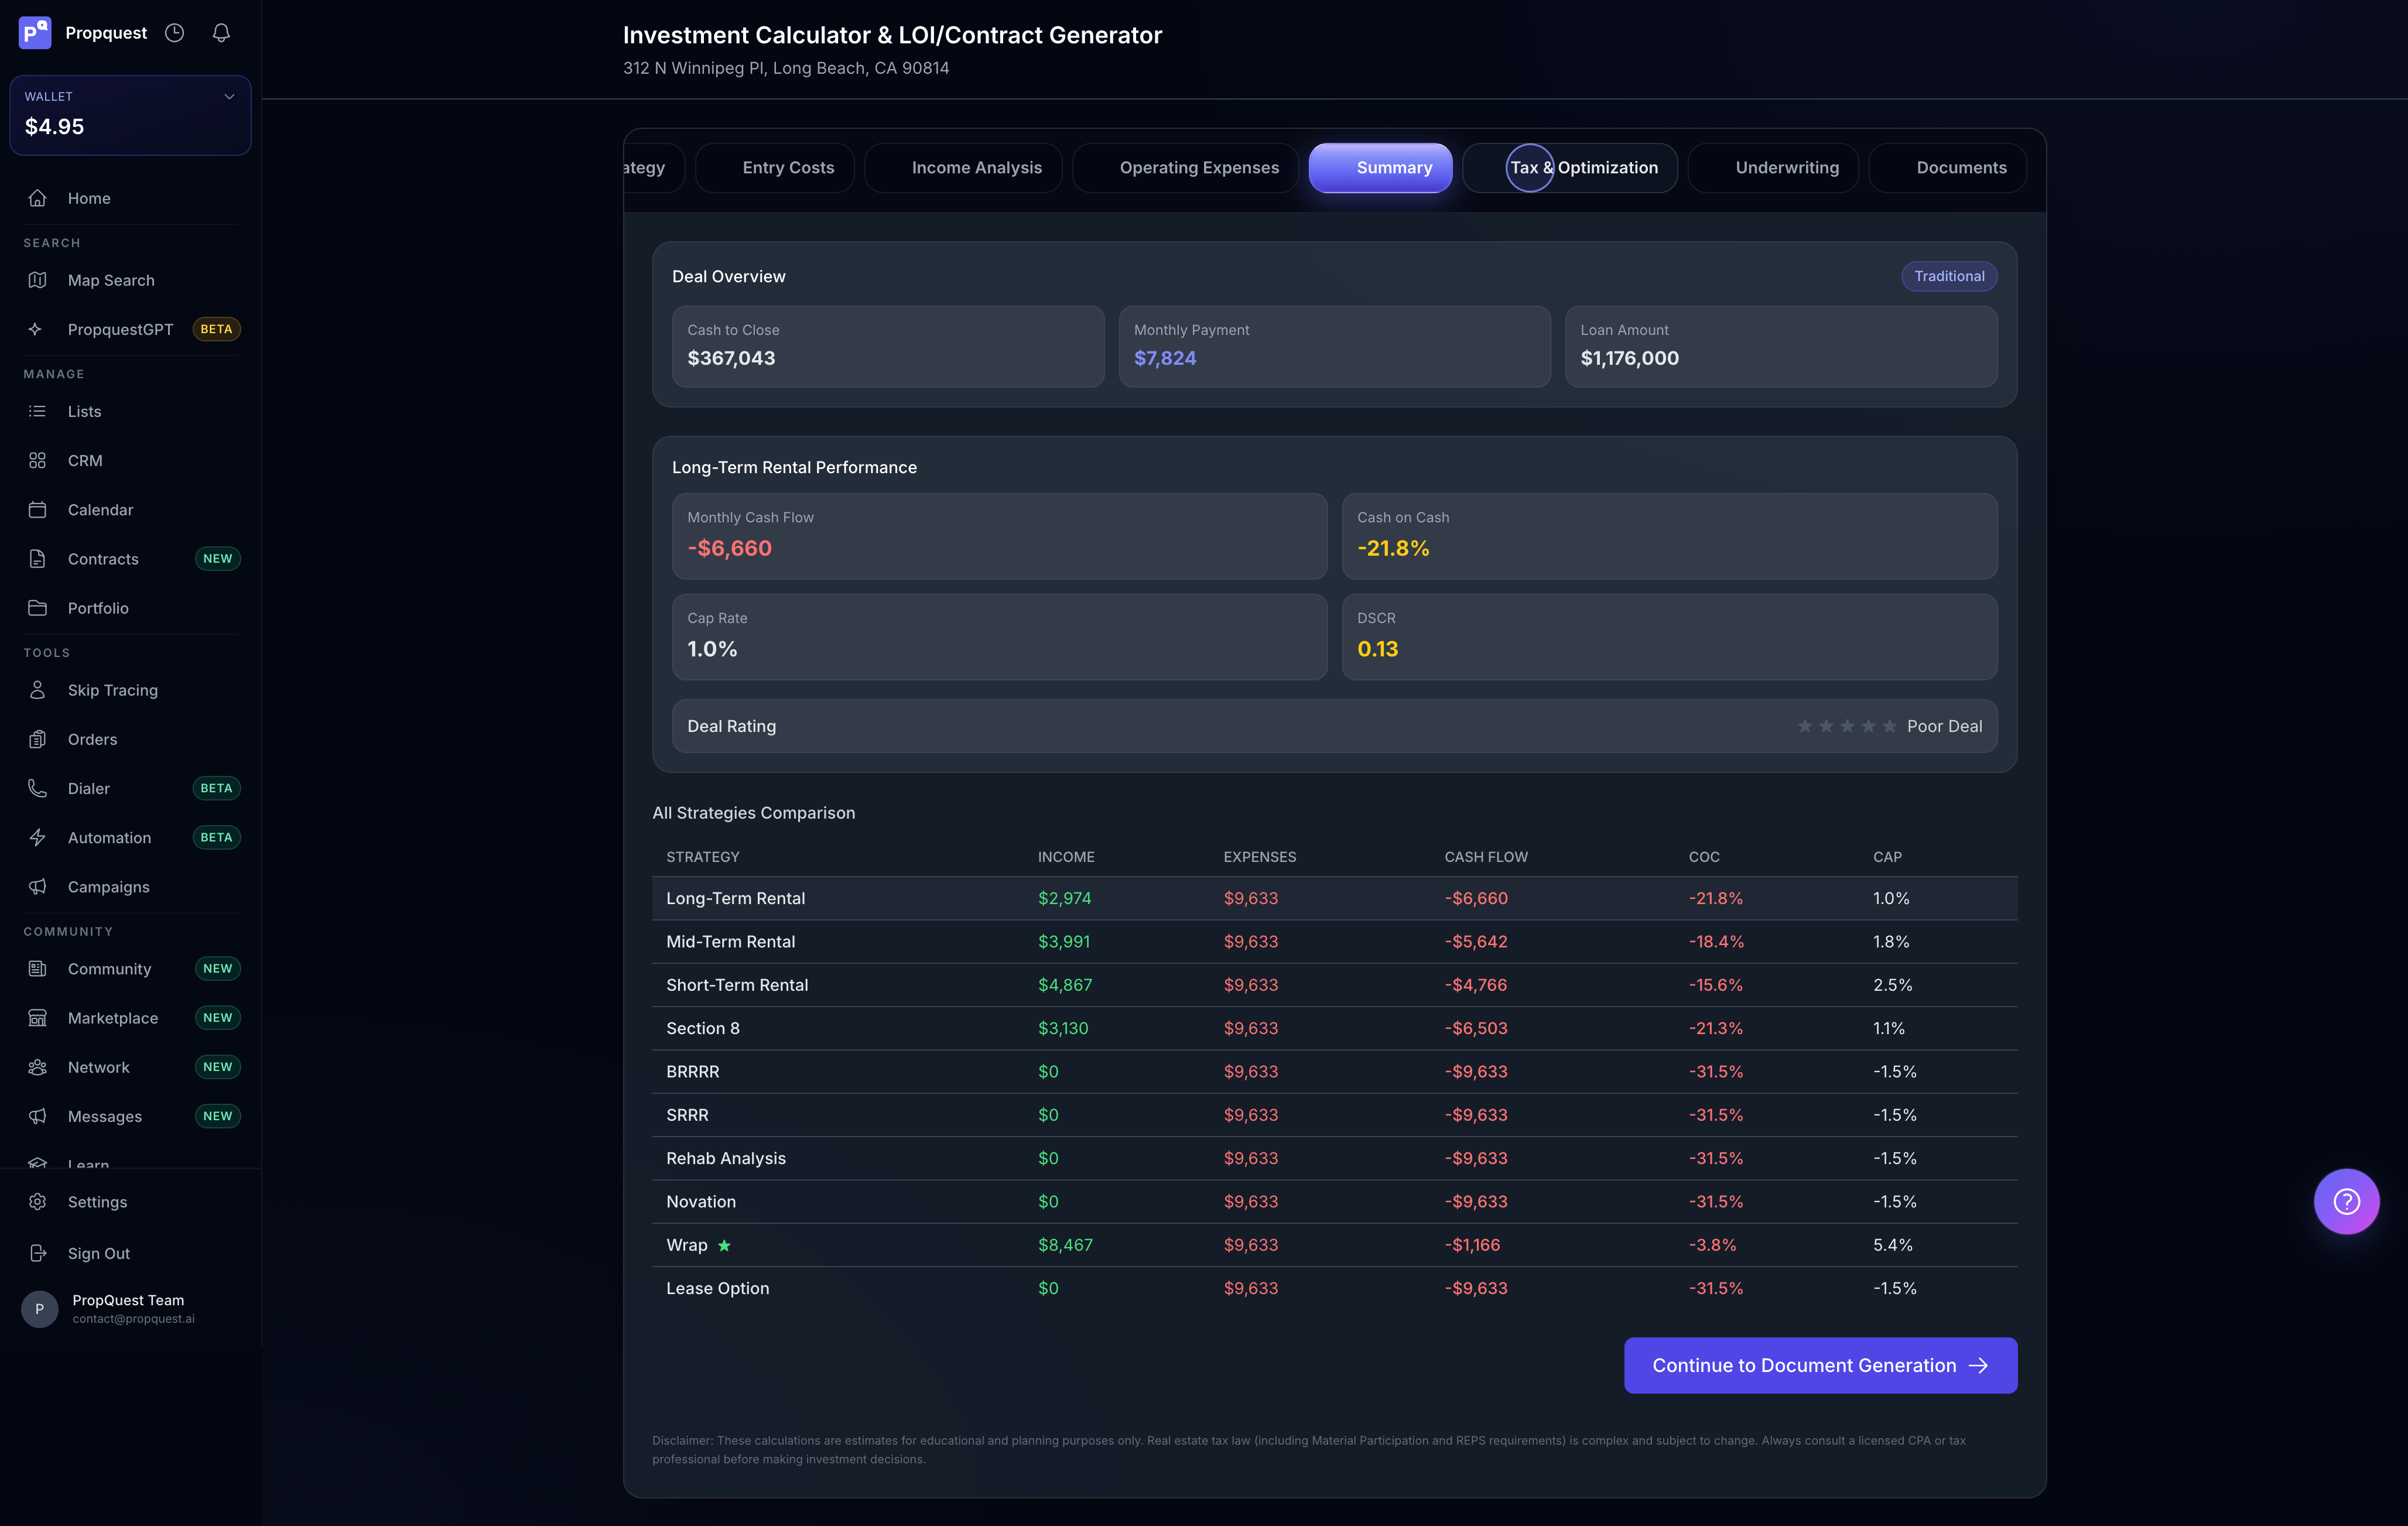The height and width of the screenshot is (1526, 2408).
Task: Open the Portfolio sidebar link
Action: (x=131, y=608)
